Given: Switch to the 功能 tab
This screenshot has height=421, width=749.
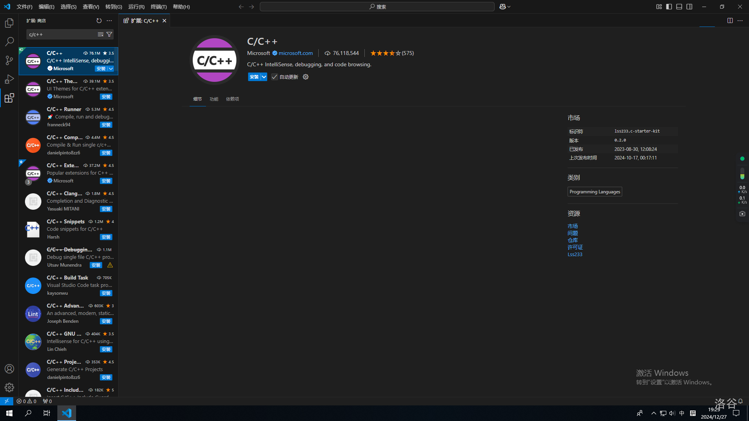Looking at the screenshot, I should (214, 99).
